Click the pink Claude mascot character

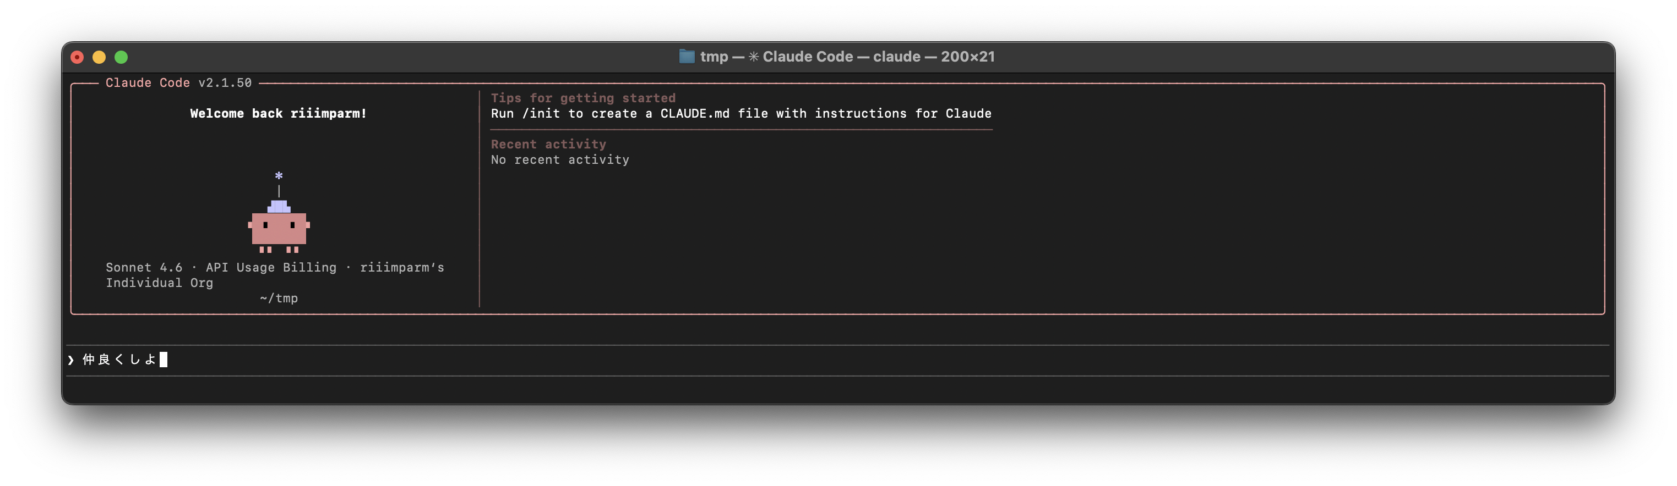tap(279, 228)
